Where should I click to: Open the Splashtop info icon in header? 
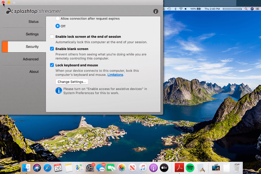pyautogui.click(x=156, y=11)
